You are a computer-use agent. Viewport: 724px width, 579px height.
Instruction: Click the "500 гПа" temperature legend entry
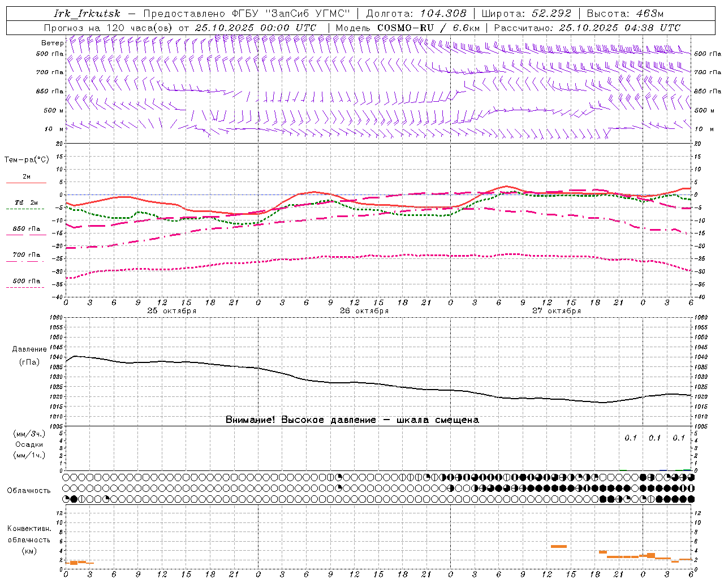[27, 281]
